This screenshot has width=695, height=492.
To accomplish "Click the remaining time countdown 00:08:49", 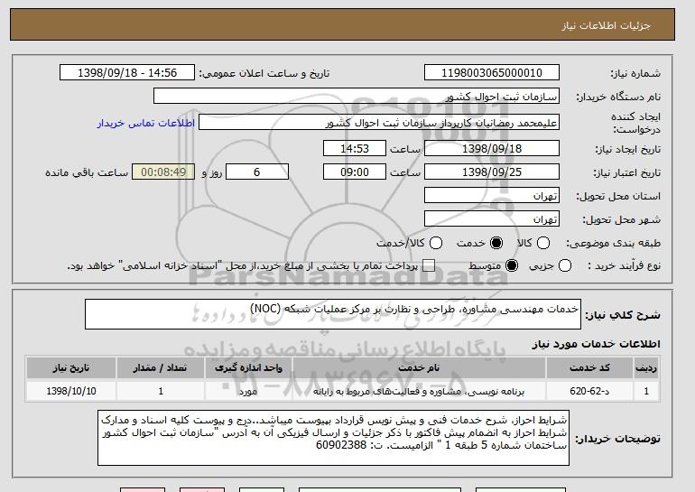I will [x=163, y=172].
